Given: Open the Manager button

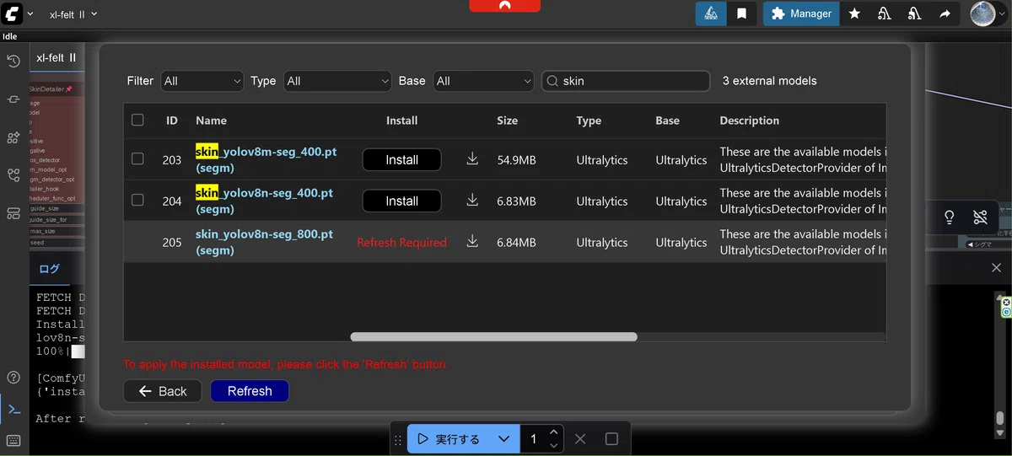Looking at the screenshot, I should pyautogui.click(x=801, y=13).
